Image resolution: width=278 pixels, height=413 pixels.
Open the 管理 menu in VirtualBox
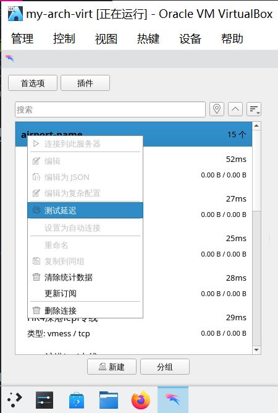coord(22,39)
